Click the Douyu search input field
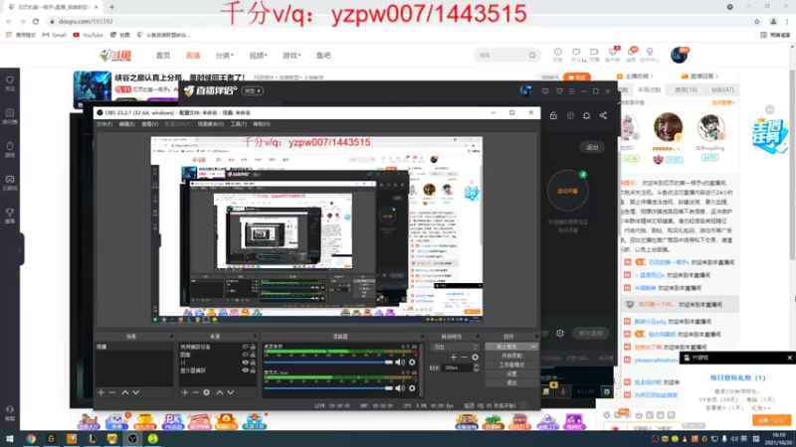 pyautogui.click(x=501, y=56)
